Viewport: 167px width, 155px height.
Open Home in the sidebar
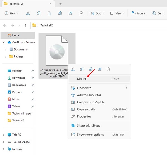pyautogui.click(x=18, y=35)
